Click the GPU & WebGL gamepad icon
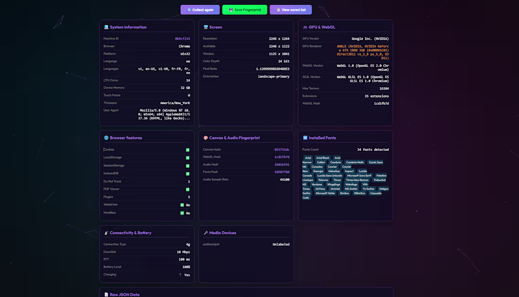This screenshot has height=297, width=519. [305, 27]
